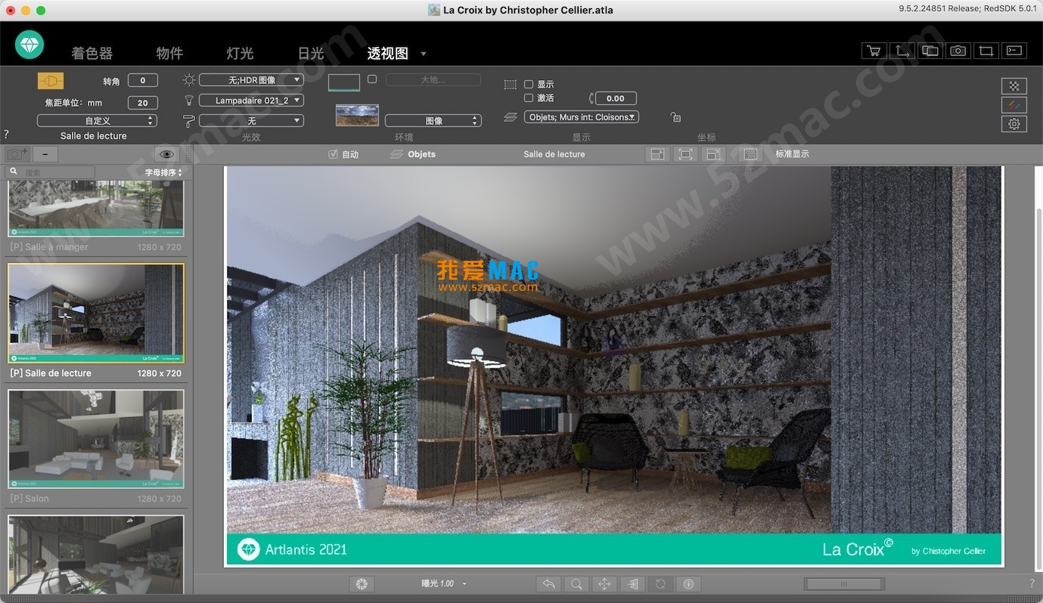The width and height of the screenshot is (1043, 603).
Task: Click the 标准显示 label
Action: click(792, 154)
